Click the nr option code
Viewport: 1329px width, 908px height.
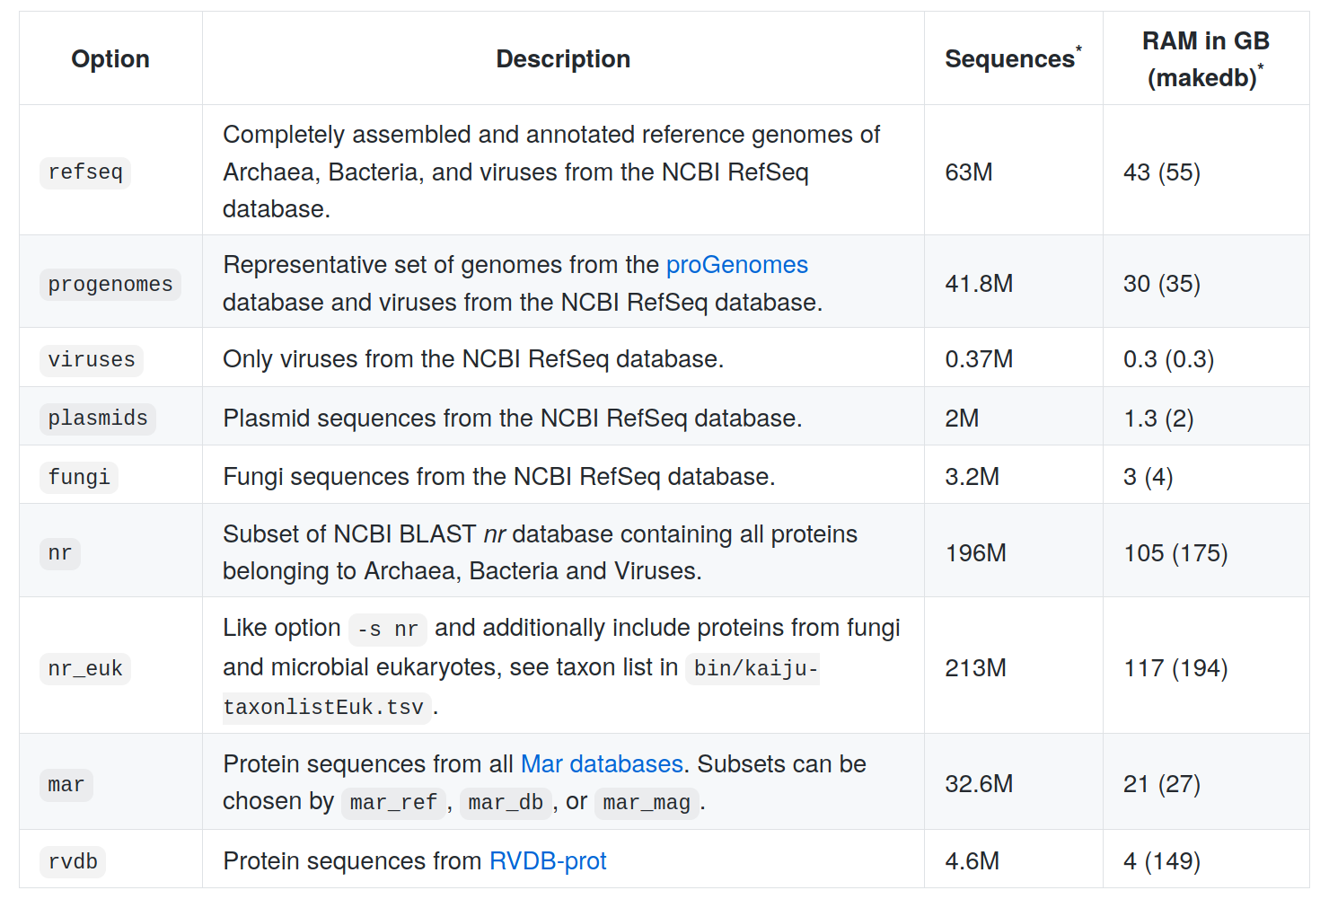tap(60, 553)
